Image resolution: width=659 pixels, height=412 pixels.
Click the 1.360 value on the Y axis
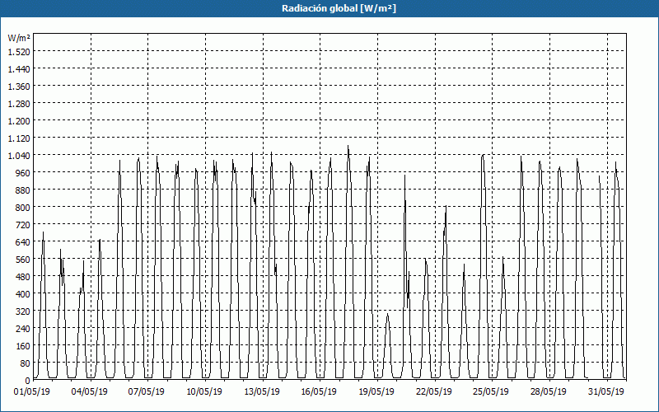19,87
